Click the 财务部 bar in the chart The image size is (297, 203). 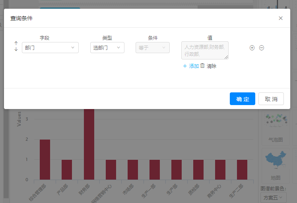tap(89, 144)
